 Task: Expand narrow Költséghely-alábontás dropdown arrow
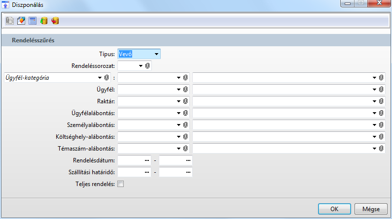click(178, 136)
